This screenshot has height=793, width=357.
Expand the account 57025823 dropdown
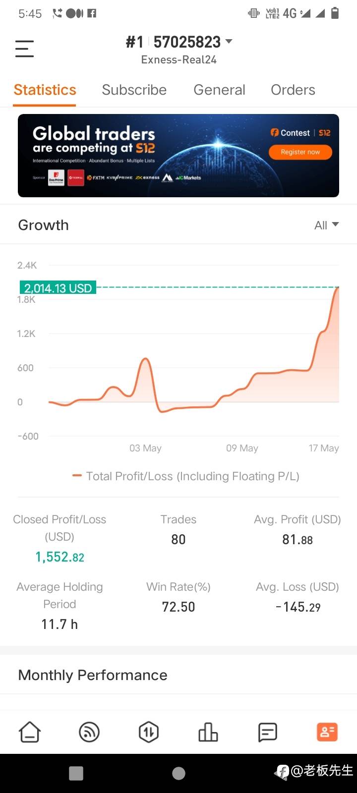tap(229, 42)
